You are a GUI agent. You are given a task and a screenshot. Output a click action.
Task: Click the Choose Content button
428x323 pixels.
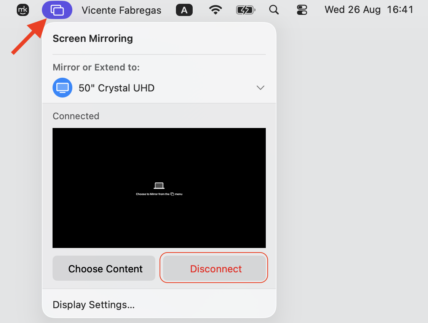[104, 268]
